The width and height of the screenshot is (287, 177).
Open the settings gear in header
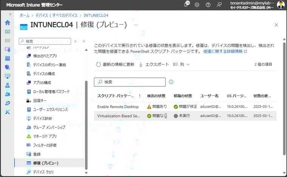tap(197, 5)
